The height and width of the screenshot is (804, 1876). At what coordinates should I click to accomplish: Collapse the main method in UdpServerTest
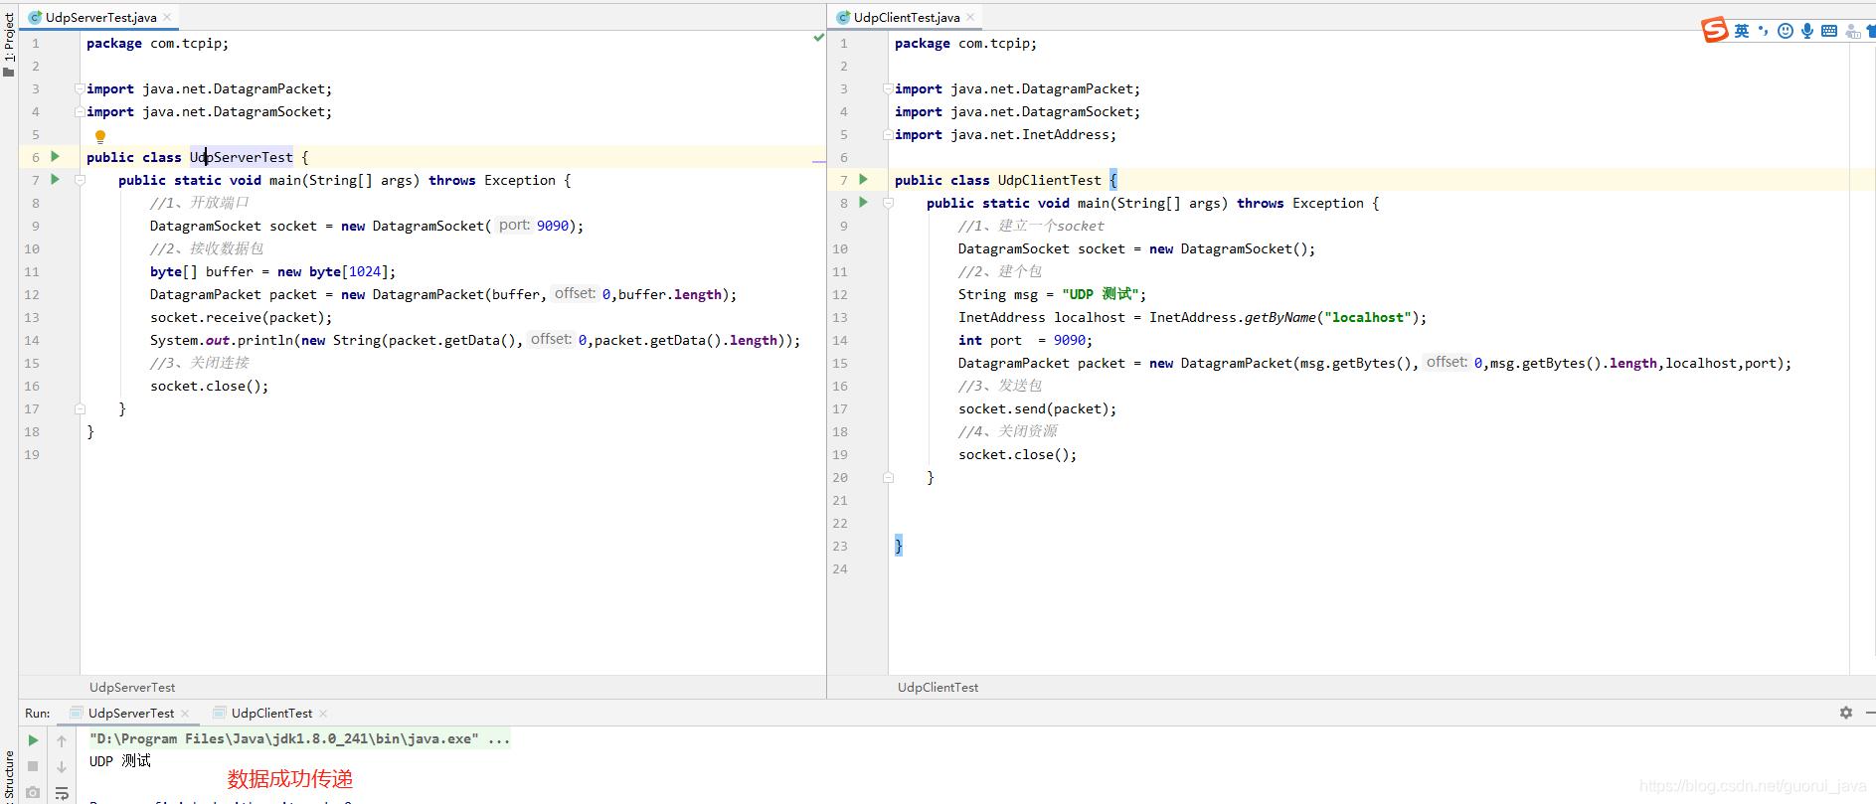pyautogui.click(x=81, y=180)
